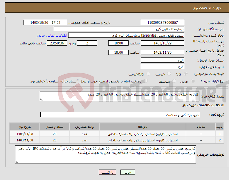This screenshot has width=229, height=180.
Task: Click row 1 unit cell عدد
Action: [84, 134]
